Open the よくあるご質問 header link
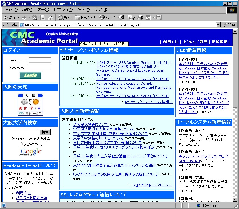 (x=195, y=42)
